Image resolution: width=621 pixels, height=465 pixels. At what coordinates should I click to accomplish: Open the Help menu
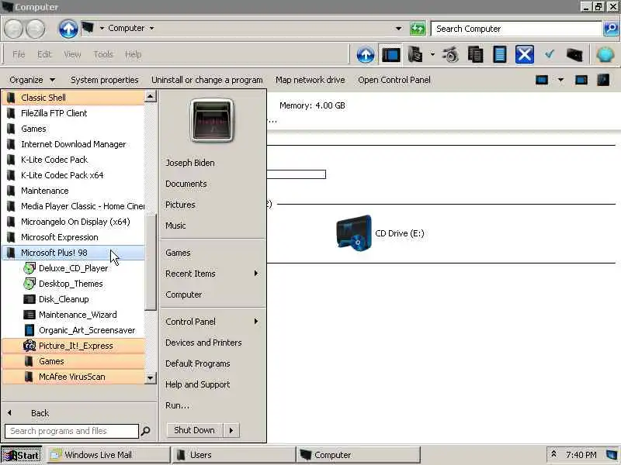[x=133, y=54]
